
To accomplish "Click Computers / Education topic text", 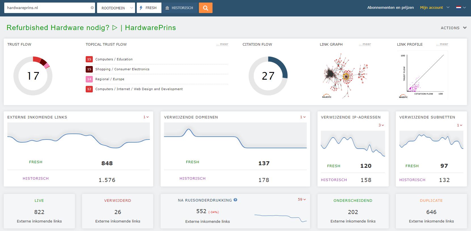I will (114, 59).
